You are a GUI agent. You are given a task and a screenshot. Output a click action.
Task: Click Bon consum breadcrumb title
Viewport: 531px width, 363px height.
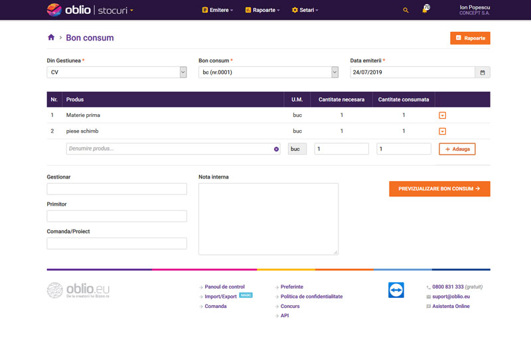90,38
